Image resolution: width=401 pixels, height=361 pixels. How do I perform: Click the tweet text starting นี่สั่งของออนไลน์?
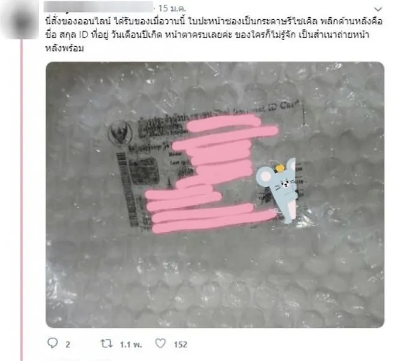click(214, 35)
